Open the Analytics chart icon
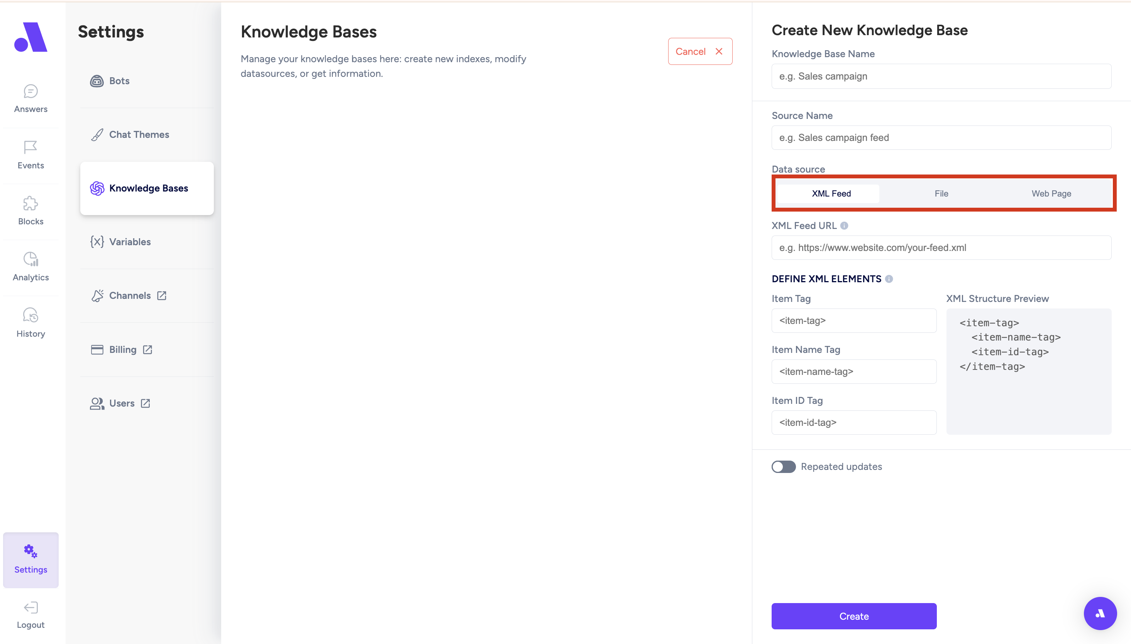Screen dimensions: 1131x644 click(30, 259)
